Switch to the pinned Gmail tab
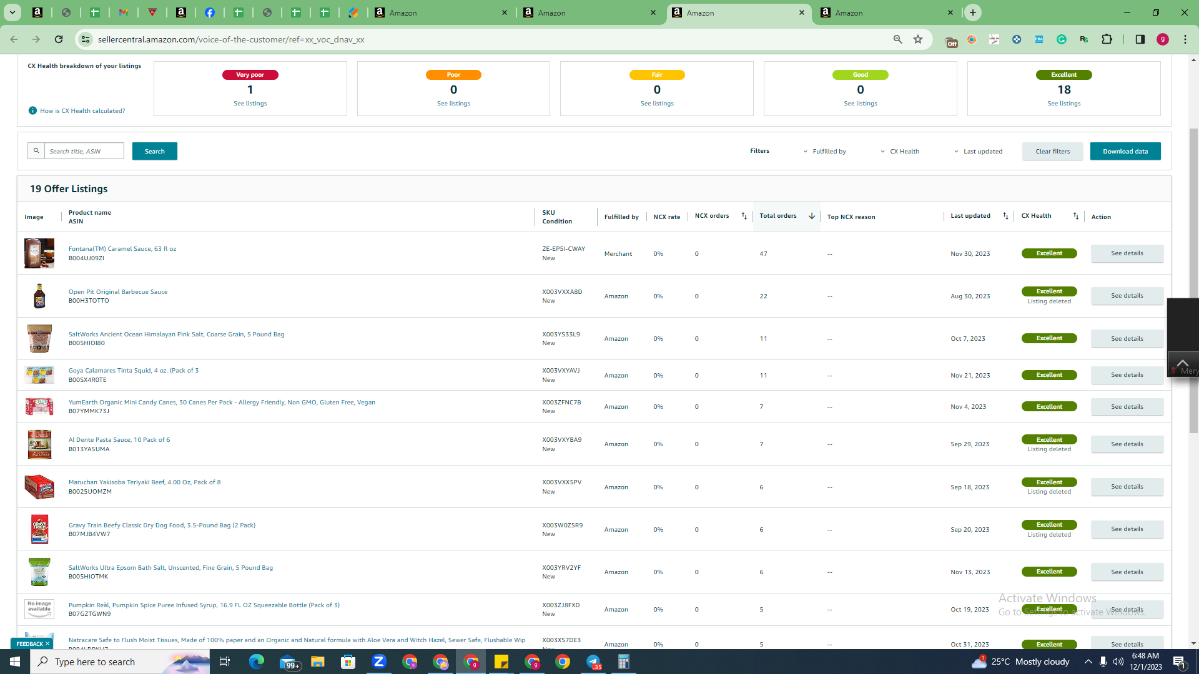Screen dimensions: 1199x674 click(124, 12)
